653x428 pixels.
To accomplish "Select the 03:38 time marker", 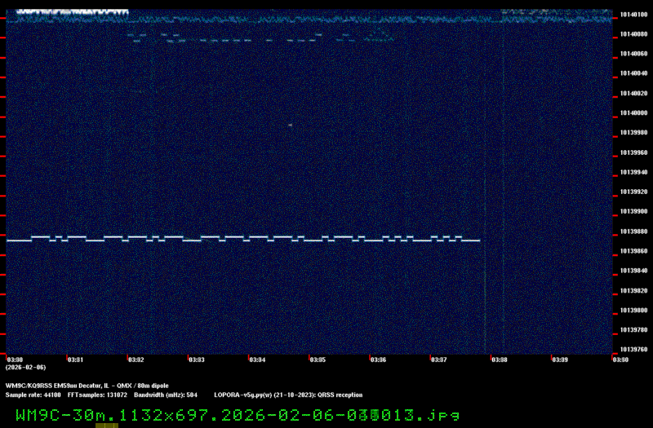I will pos(499,360).
